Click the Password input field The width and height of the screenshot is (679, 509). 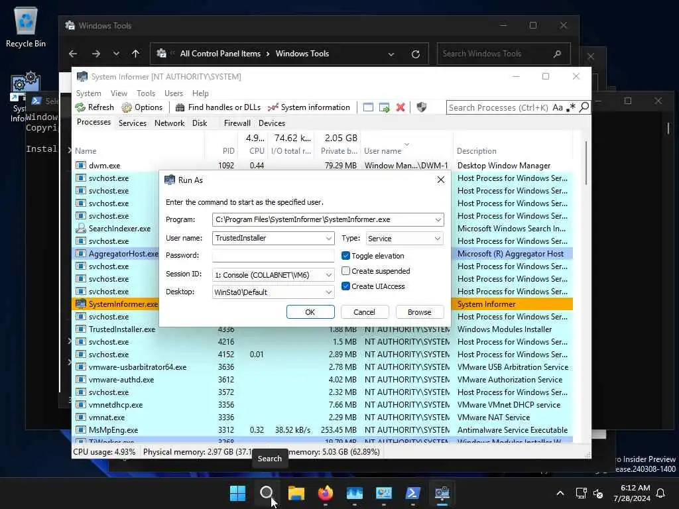click(x=273, y=256)
